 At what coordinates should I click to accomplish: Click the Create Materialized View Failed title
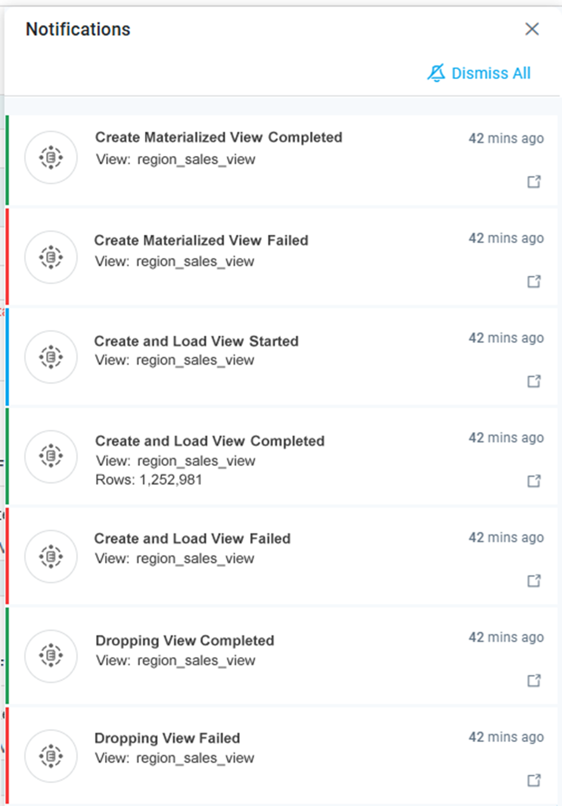[201, 240]
